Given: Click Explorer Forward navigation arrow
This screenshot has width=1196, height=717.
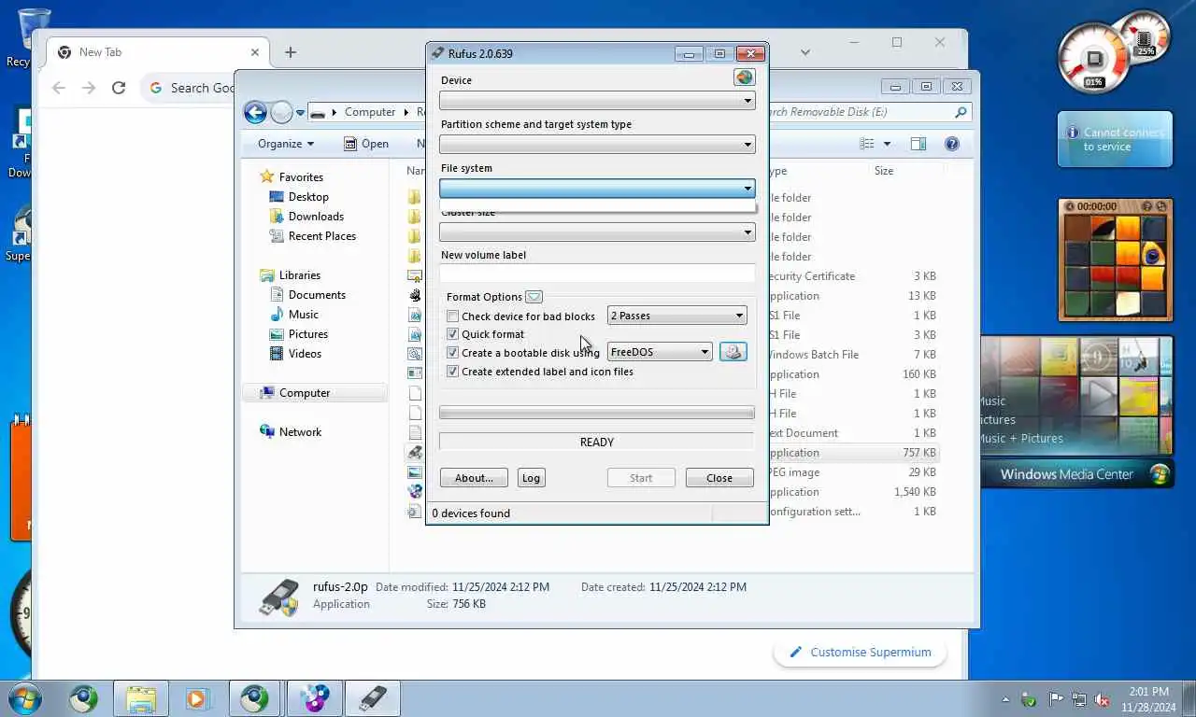Looking at the screenshot, I should point(281,113).
